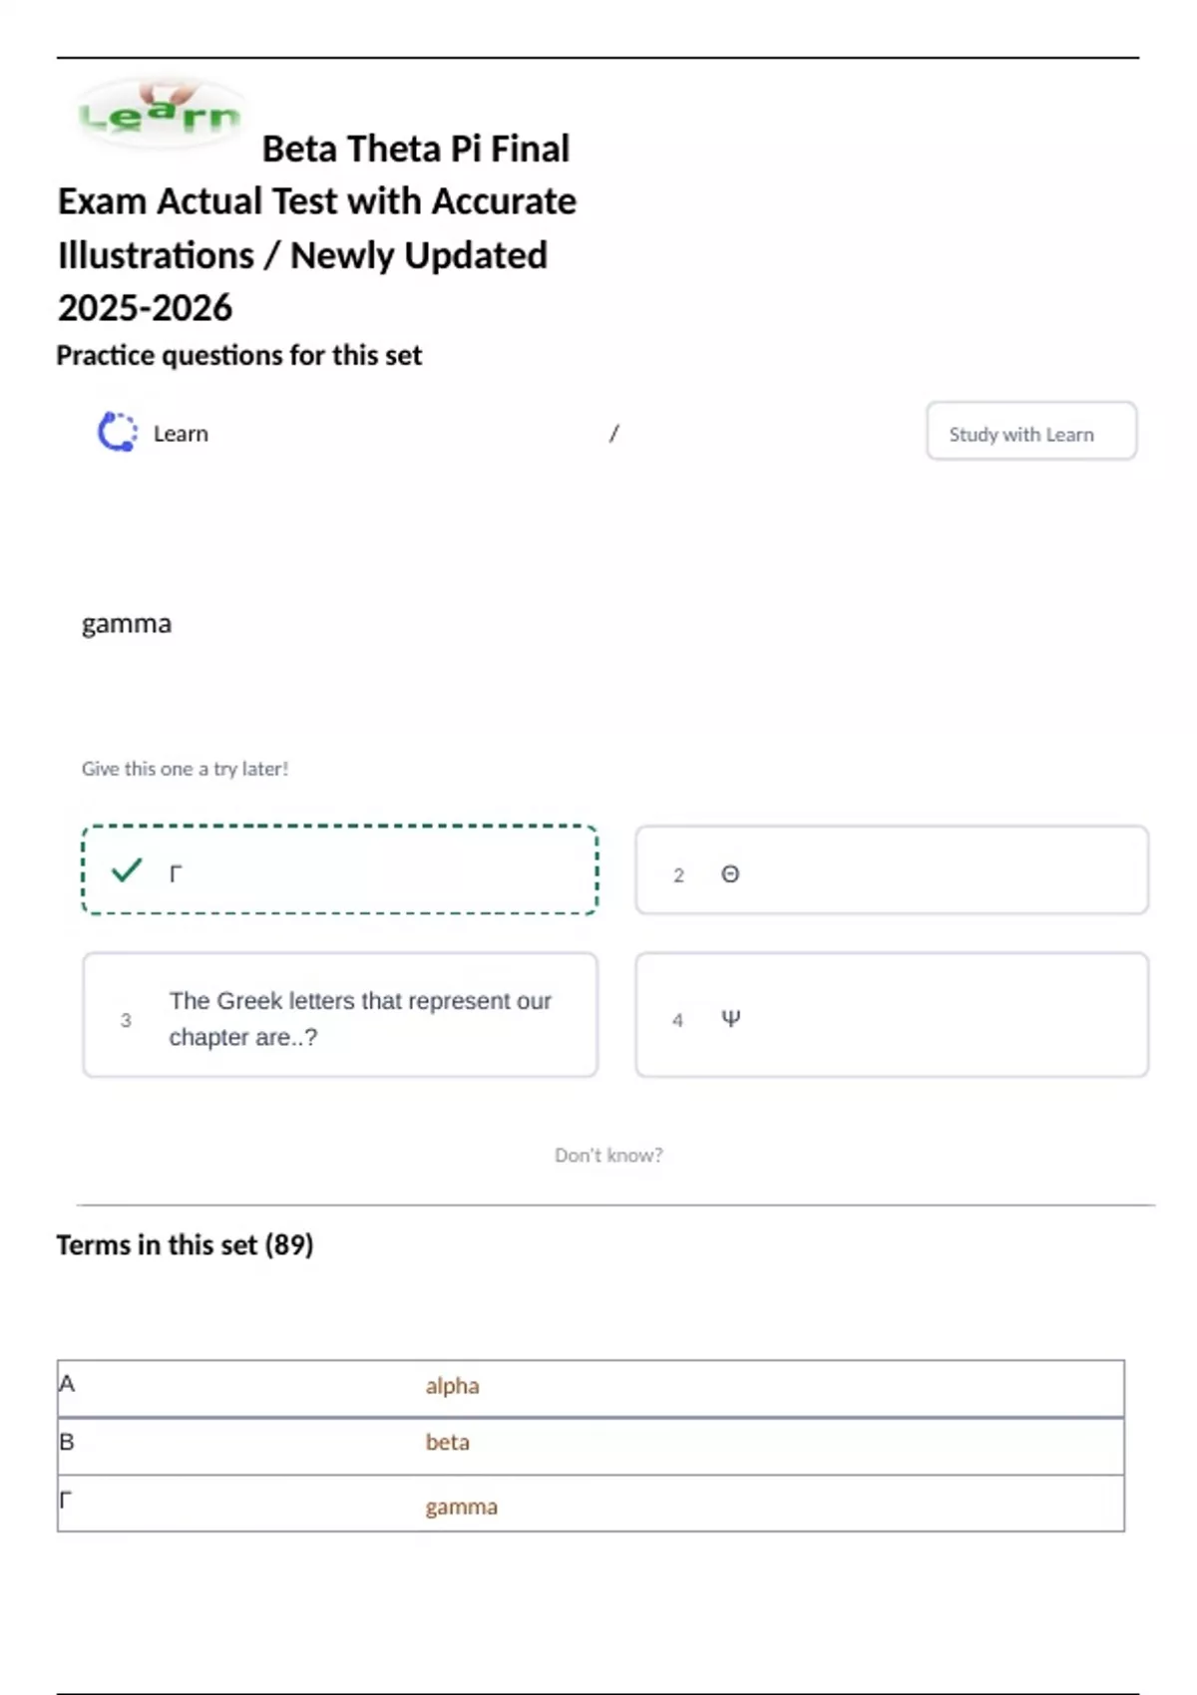Click the Don't know? link
1197x1695 pixels.
click(x=607, y=1155)
